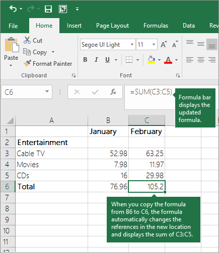Open the File menu tab
This screenshot has height=253, width=219.
[x=13, y=26]
